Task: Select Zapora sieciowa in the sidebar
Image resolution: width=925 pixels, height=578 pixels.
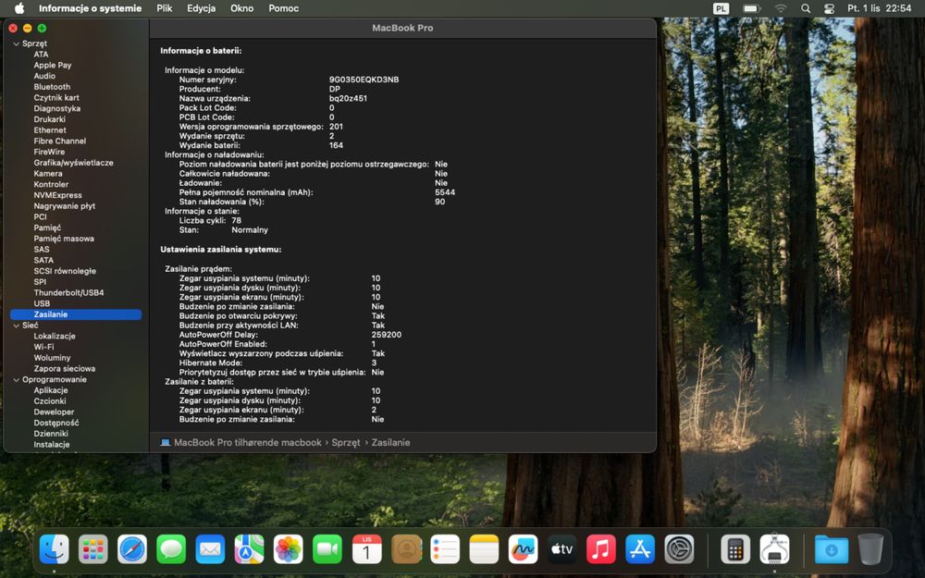Action: point(65,369)
